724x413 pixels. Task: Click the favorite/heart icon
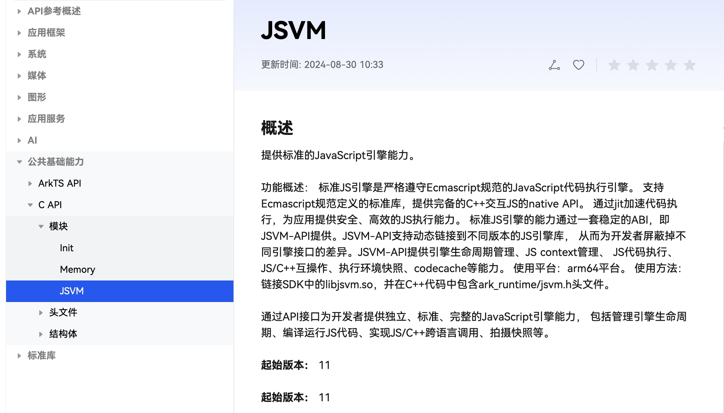[578, 65]
